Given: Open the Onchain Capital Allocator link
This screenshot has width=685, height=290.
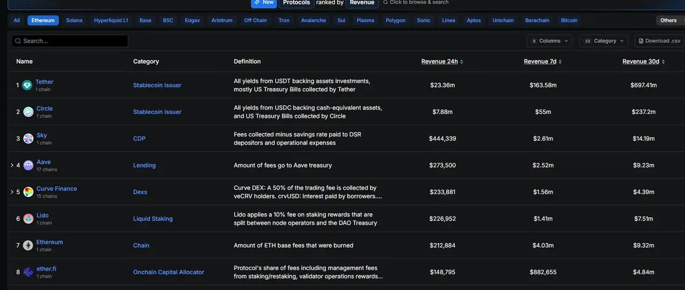Looking at the screenshot, I should (168, 272).
